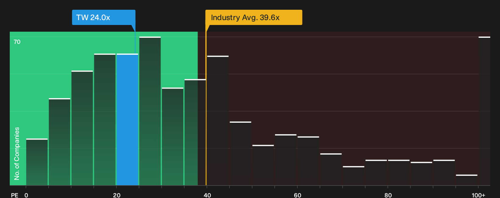The width and height of the screenshot is (500, 198).
Task: Select the bar for PE 85–90
Action: coord(421,174)
